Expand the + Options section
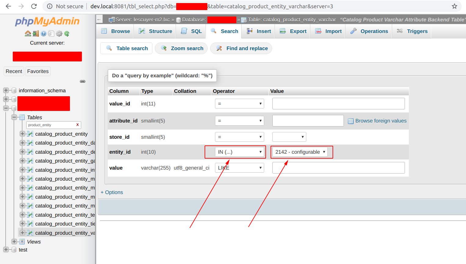 (112, 192)
